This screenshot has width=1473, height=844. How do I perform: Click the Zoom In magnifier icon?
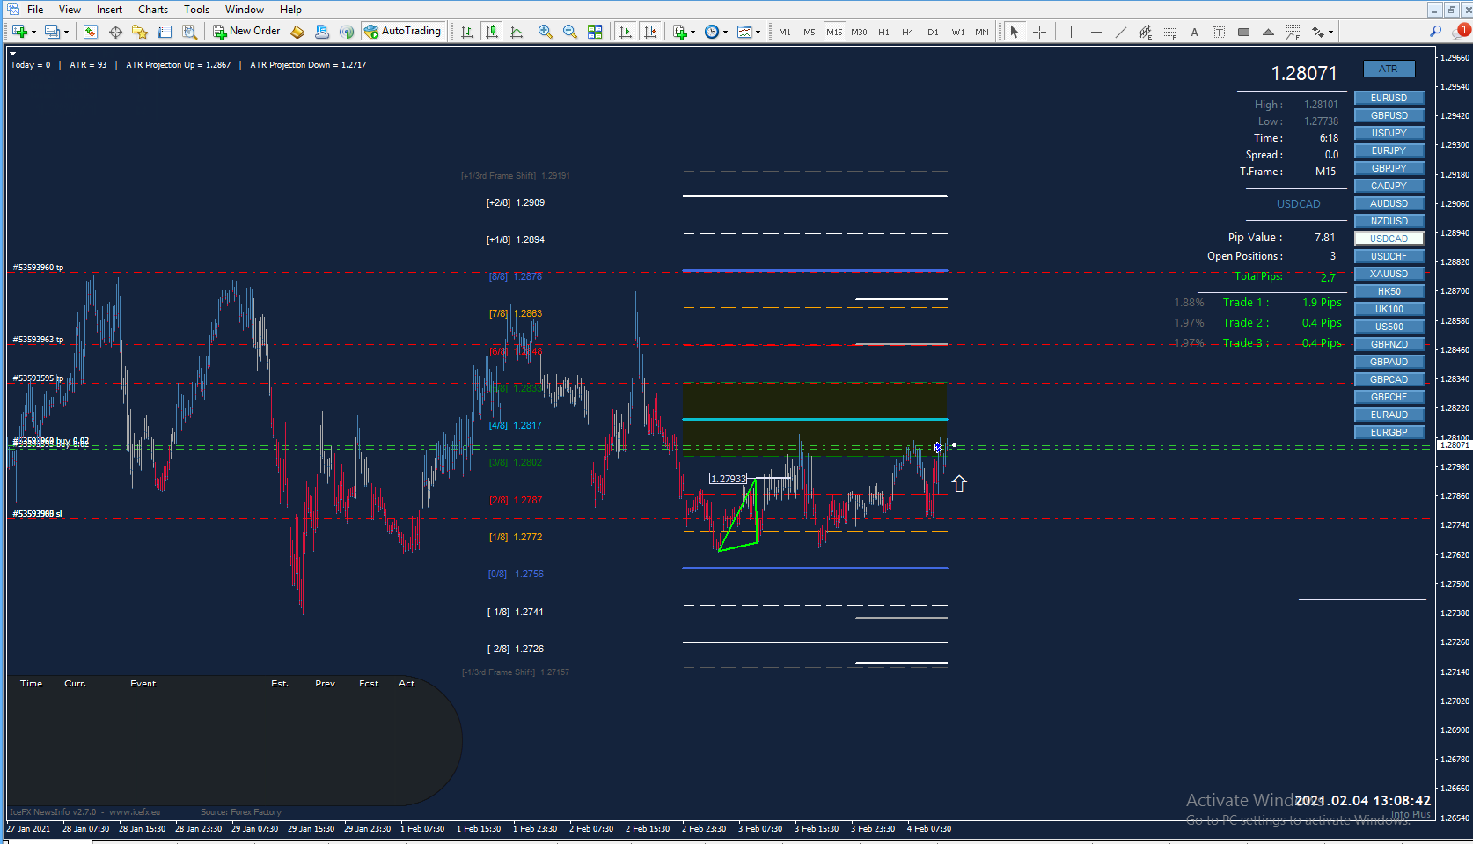coord(546,32)
